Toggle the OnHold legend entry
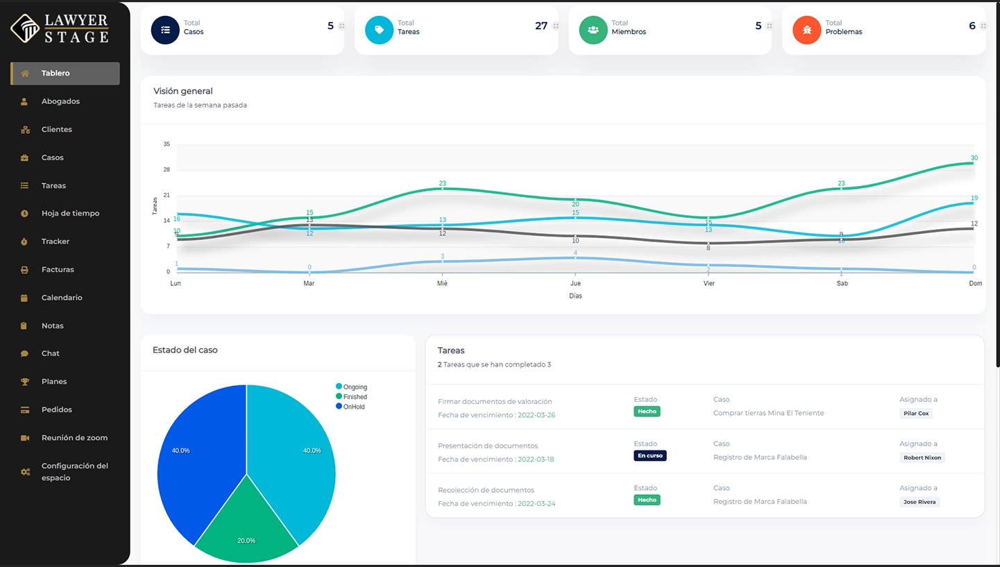Image resolution: width=1000 pixels, height=567 pixels. click(x=350, y=407)
